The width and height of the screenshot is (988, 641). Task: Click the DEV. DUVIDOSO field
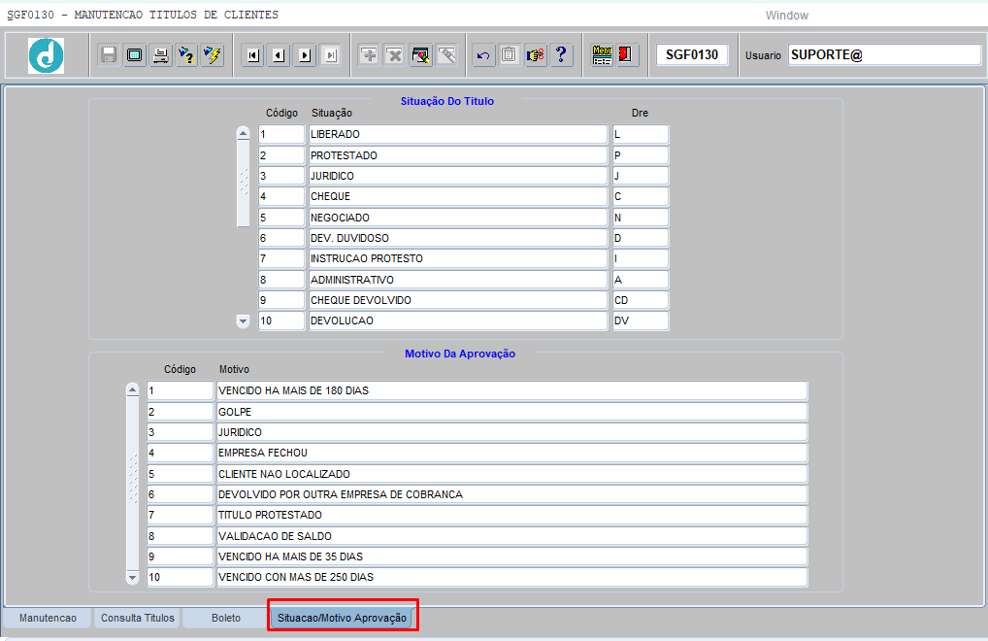pos(457,238)
